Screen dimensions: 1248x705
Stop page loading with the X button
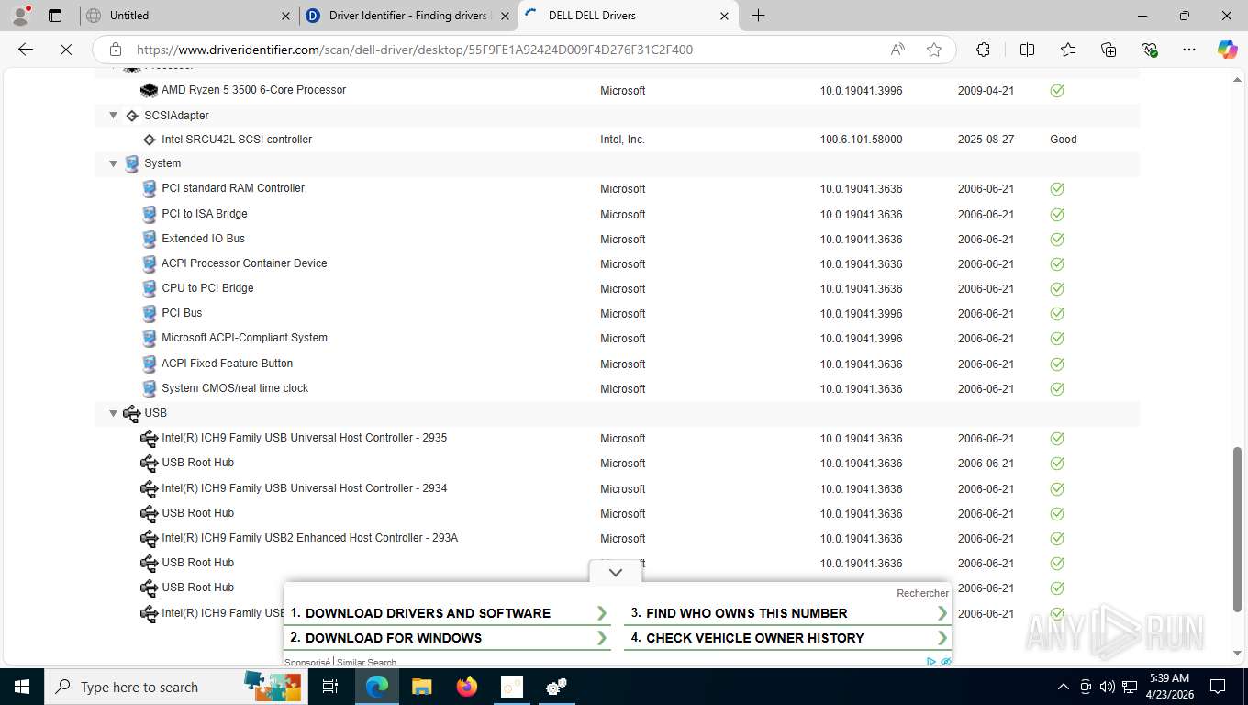(66, 50)
